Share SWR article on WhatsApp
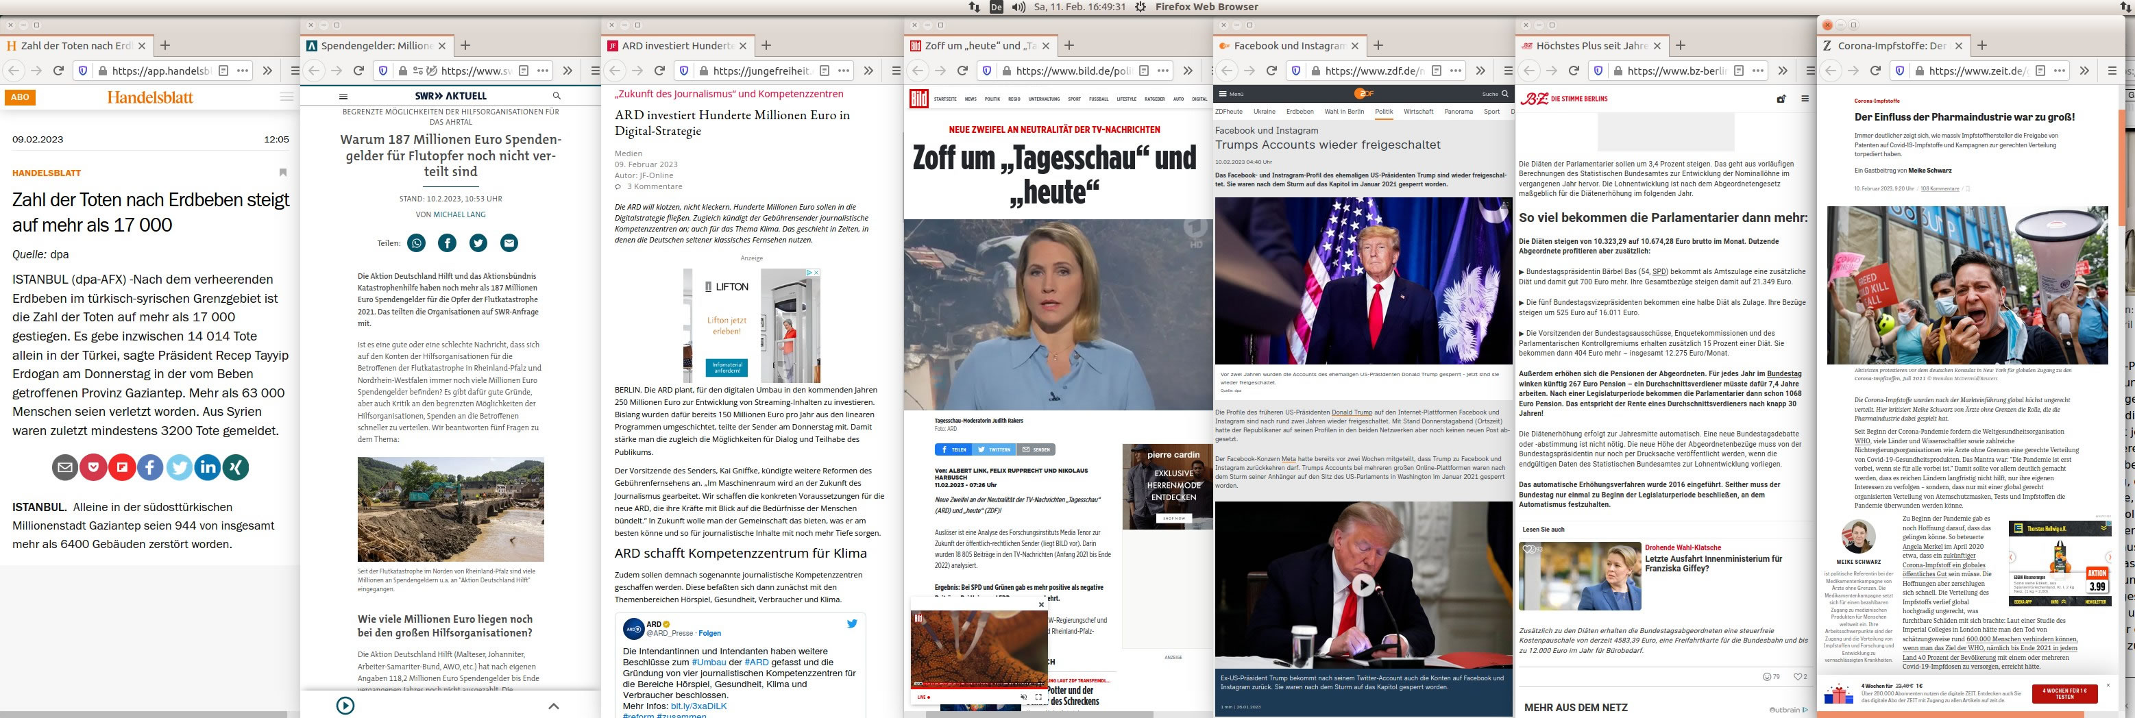Screen dimensions: 2135x718 coord(416,243)
